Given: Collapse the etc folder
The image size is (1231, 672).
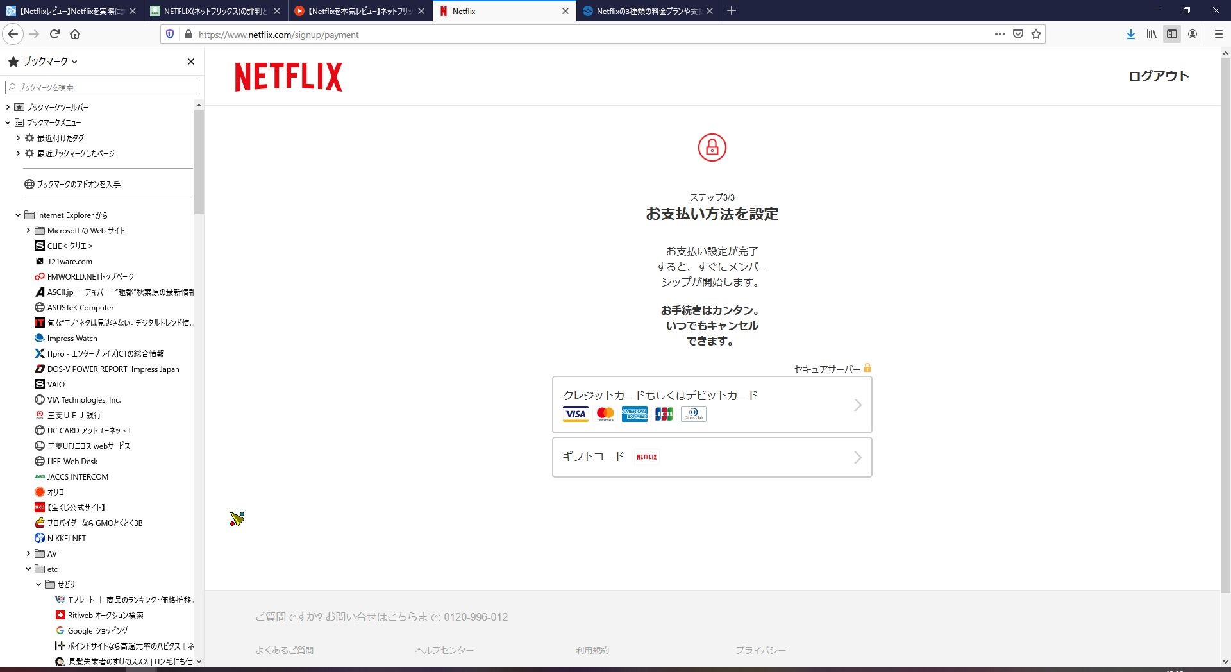Looking at the screenshot, I should point(28,569).
